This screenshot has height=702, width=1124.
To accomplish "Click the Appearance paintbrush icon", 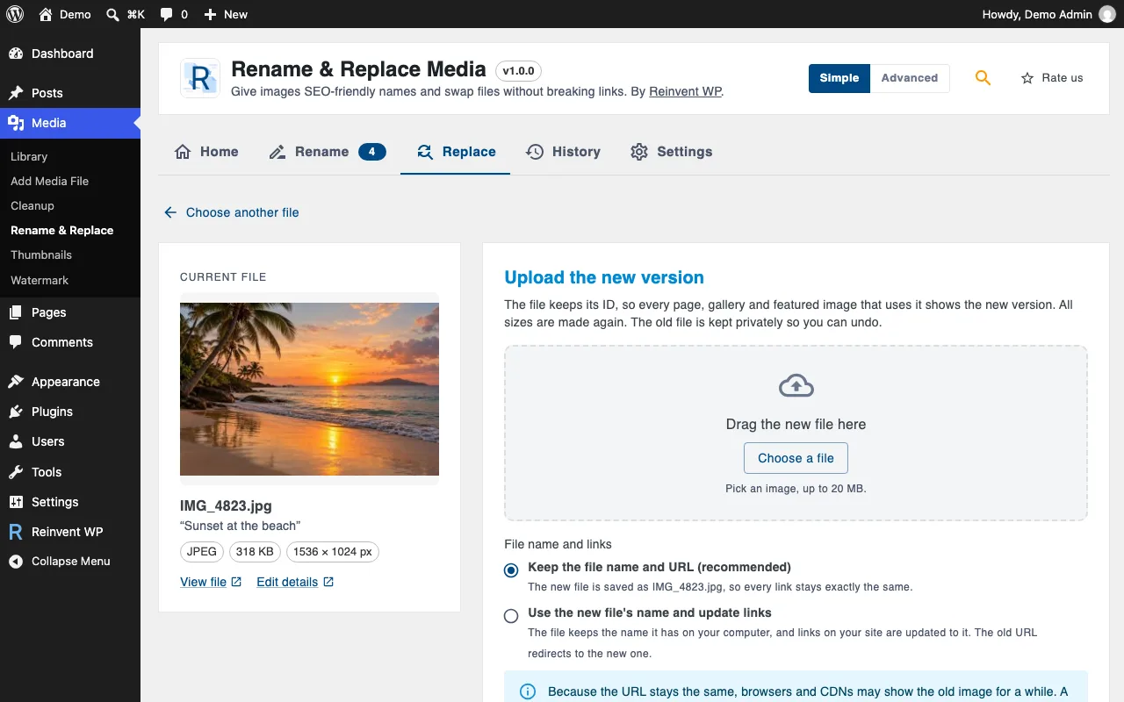I will coord(16,382).
